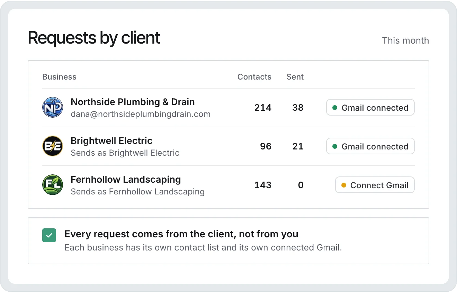
Task: Click 'Sends as Brightwell Electric' subtitle
Action: click(x=125, y=153)
